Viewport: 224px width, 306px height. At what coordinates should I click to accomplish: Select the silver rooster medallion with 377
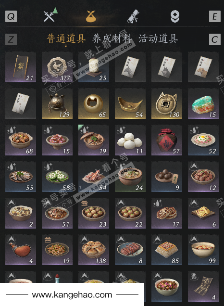pyautogui.click(x=57, y=67)
